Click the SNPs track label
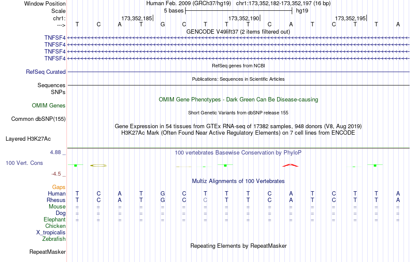410x262 pixels. (x=58, y=92)
